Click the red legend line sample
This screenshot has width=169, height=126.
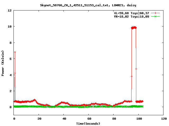click(155, 13)
